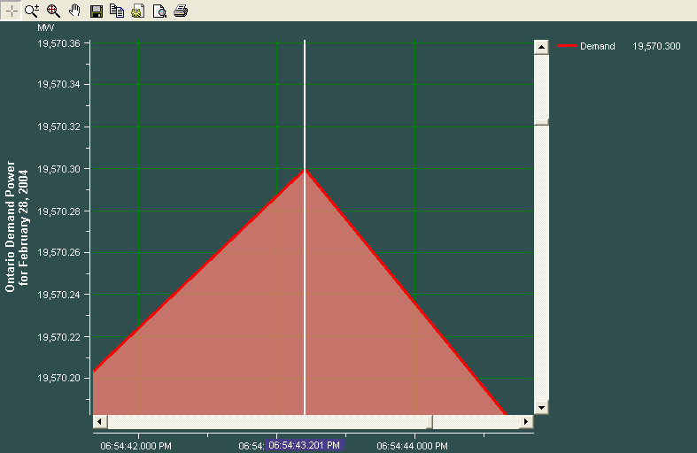Image resolution: width=697 pixels, height=453 pixels.
Task: Open print preview
Action: click(x=159, y=11)
